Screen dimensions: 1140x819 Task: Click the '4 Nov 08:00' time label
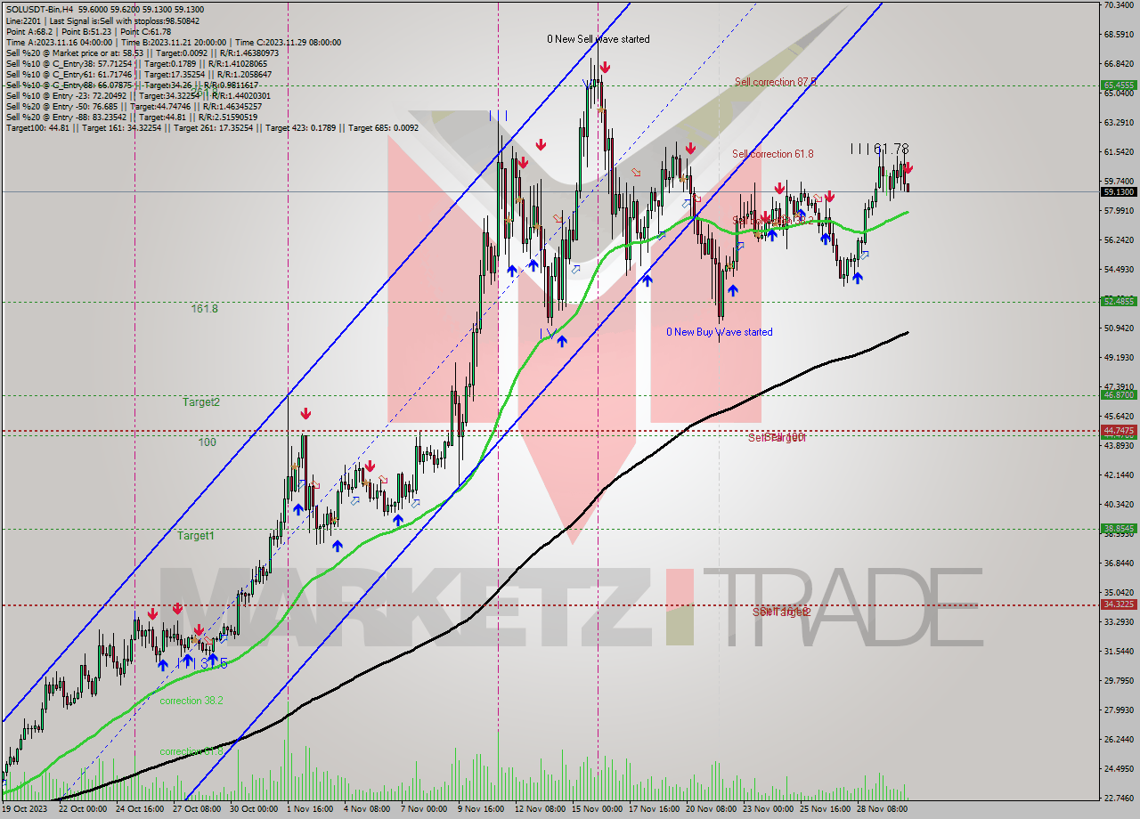367,810
